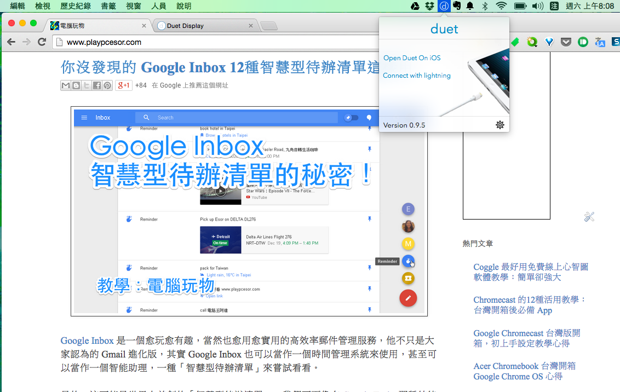Screen dimensions: 620x392
Task: Open the 檢視 menu
Action: tap(43, 6)
